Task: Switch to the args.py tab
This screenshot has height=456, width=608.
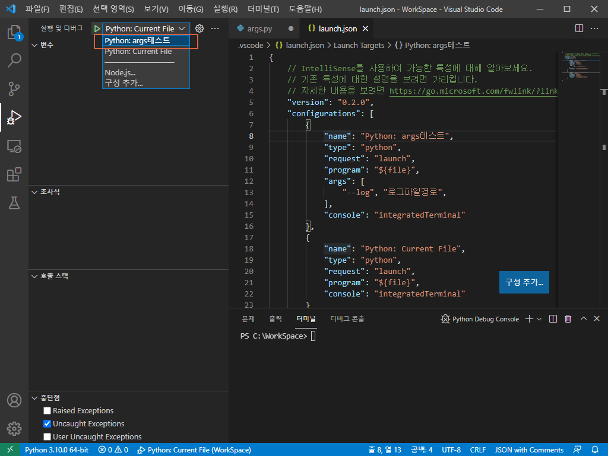Action: pos(264,28)
